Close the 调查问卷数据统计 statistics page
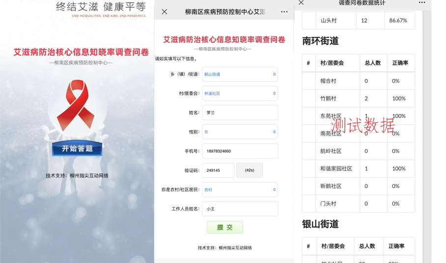The width and height of the screenshot is (446, 263). [x=301, y=3]
